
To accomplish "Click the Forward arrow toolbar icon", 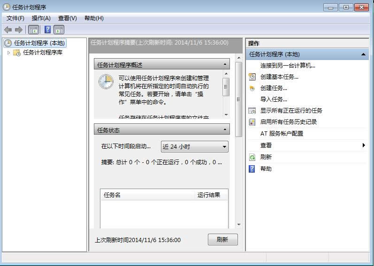I will click(x=19, y=30).
